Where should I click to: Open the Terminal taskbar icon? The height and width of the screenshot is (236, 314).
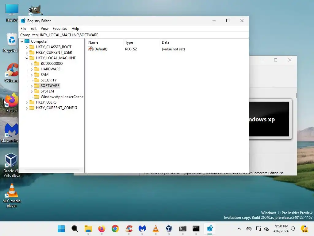tap(183, 229)
